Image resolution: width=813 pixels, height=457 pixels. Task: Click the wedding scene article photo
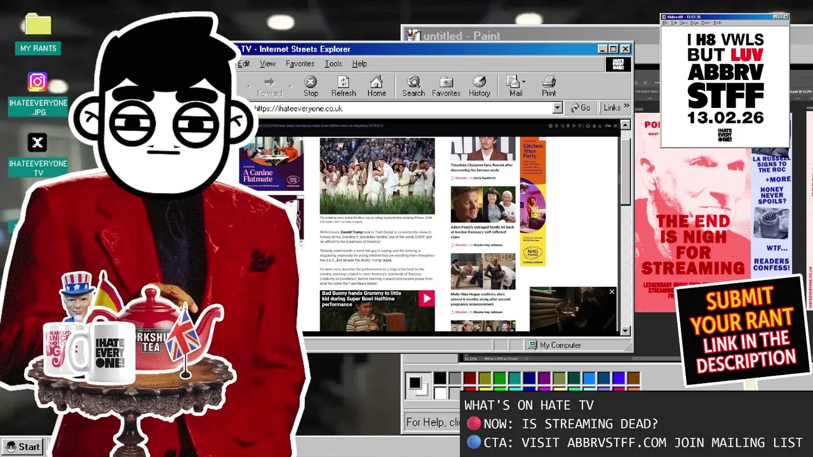pyautogui.click(x=377, y=176)
